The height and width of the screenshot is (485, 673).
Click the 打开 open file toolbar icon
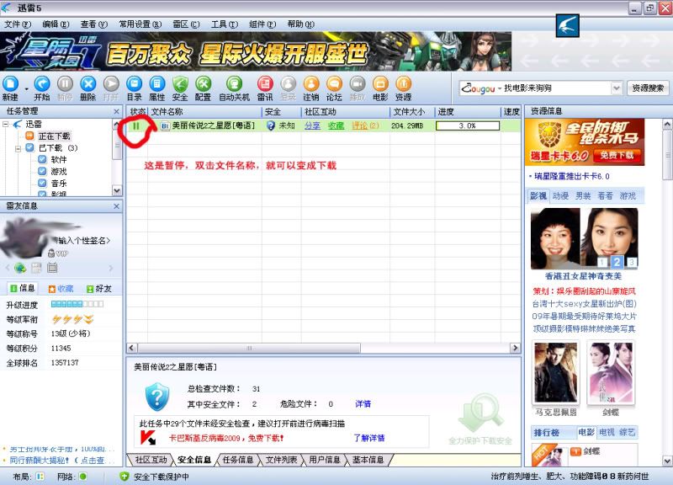point(111,84)
